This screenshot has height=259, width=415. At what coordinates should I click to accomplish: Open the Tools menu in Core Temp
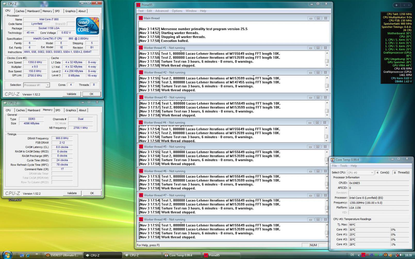(x=344, y=166)
